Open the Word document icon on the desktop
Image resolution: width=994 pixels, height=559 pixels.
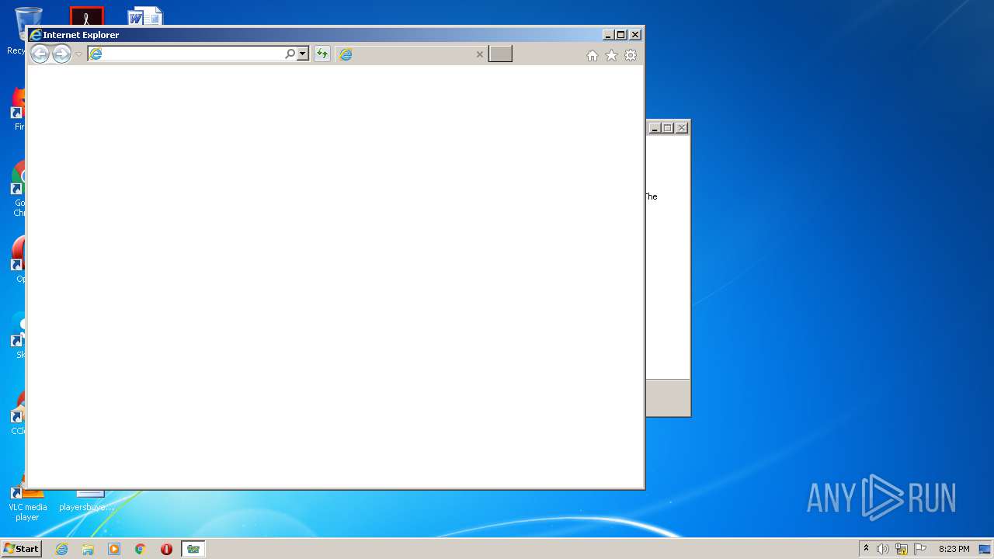144,16
